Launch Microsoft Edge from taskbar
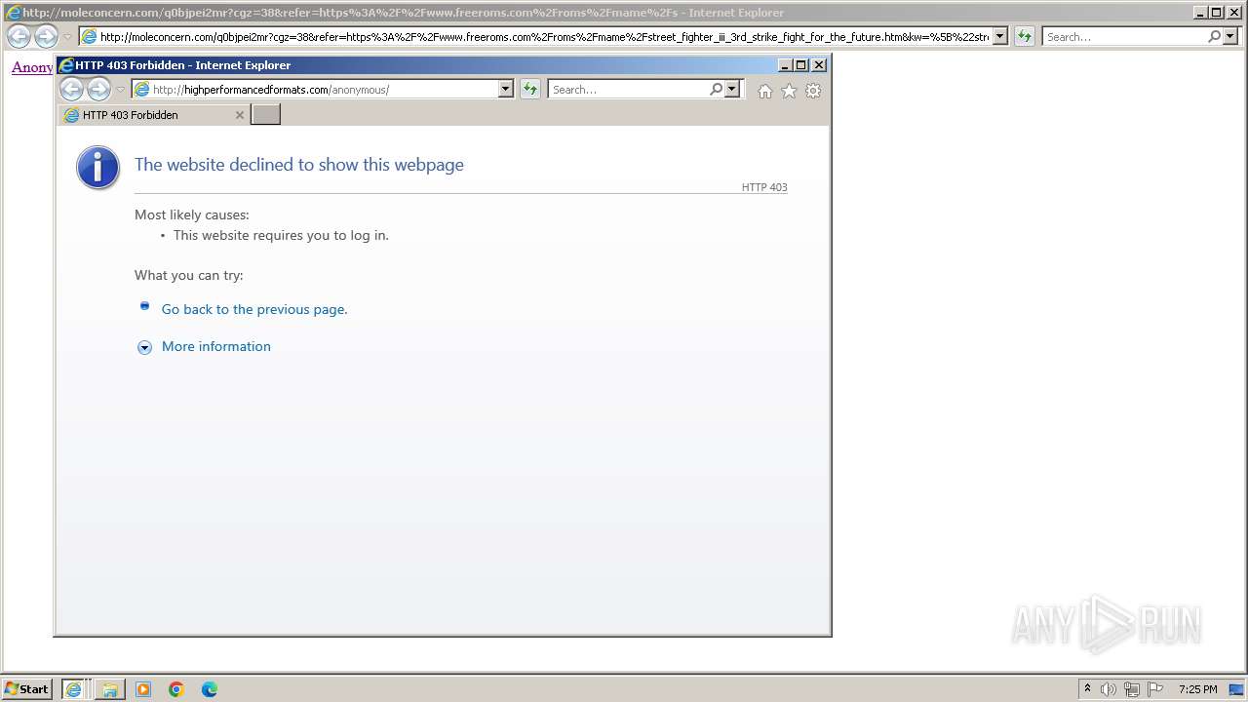The width and height of the screenshot is (1248, 702). (x=210, y=689)
